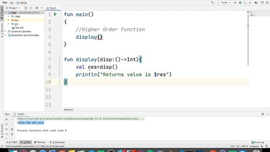Run with coverage icon in toolbar
The width and height of the screenshot is (270, 152).
point(245,3)
